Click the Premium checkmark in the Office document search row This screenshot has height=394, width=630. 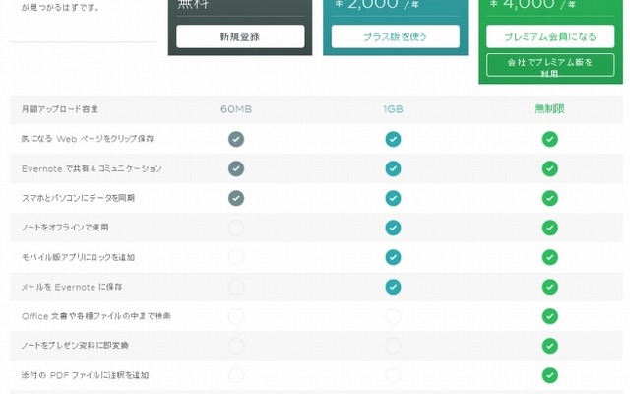549,316
